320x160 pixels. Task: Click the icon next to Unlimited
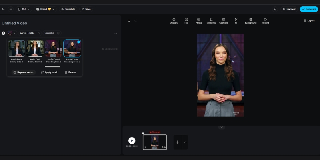[58, 33]
